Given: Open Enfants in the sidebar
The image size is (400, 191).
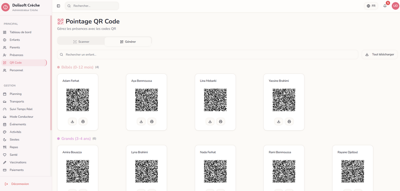Looking at the screenshot, I should tap(24, 40).
